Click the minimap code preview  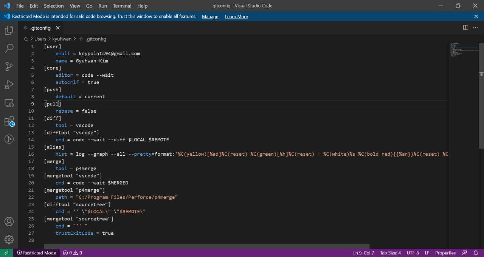(x=463, y=50)
